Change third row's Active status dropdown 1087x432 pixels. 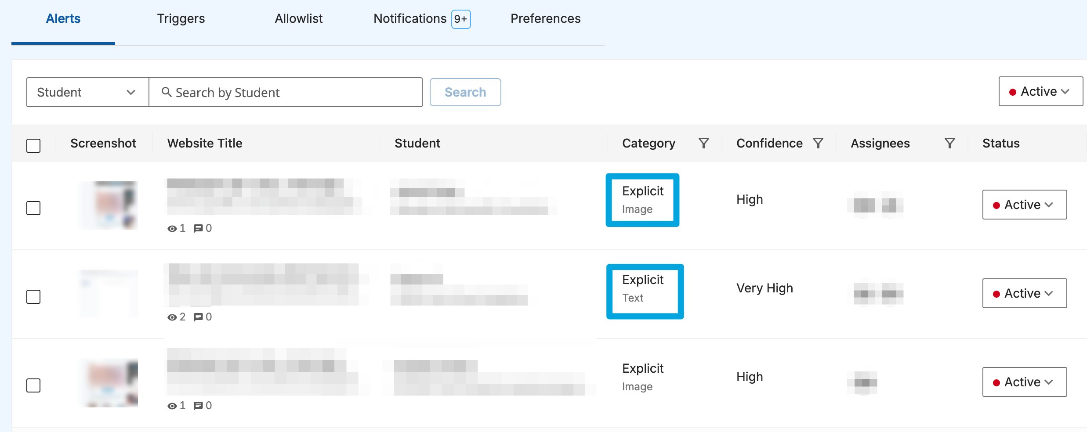[1025, 382]
